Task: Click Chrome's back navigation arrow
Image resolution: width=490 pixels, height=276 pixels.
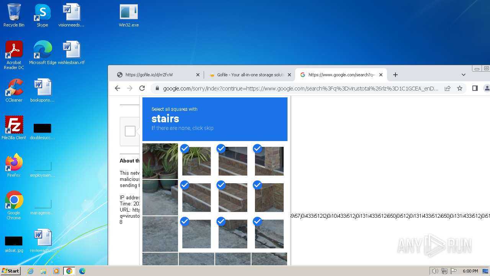Action: coord(118,88)
